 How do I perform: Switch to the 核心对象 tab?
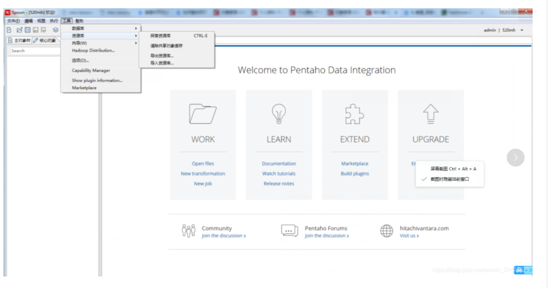coord(45,41)
